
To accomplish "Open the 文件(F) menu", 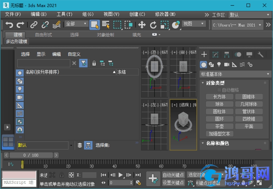I will point(13,14).
